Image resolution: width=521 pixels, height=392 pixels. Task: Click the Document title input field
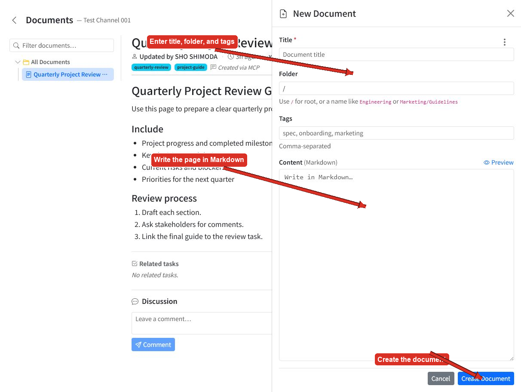[396, 55]
